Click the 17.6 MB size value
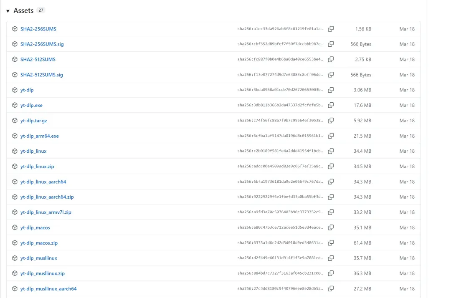451x298 pixels. pyautogui.click(x=362, y=106)
